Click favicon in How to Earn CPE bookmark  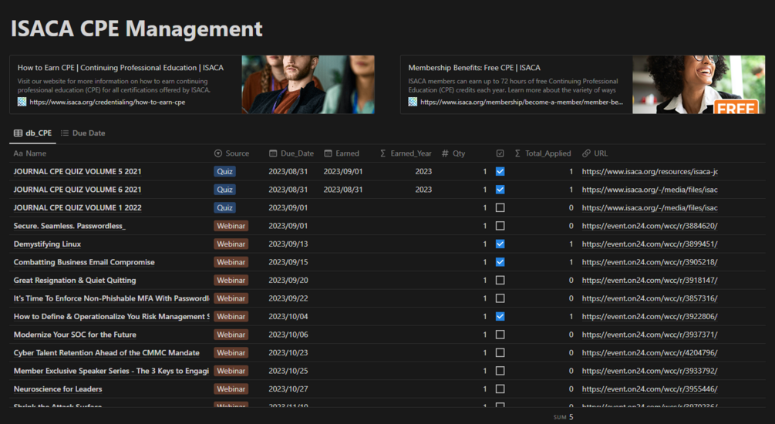(22, 102)
